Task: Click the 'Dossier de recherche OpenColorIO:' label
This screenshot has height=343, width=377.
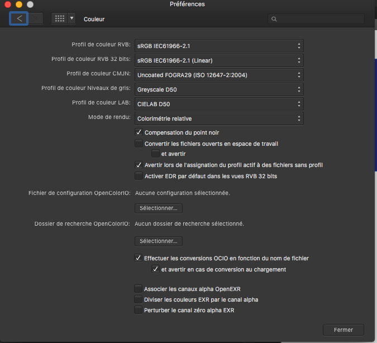Action: click(82, 223)
